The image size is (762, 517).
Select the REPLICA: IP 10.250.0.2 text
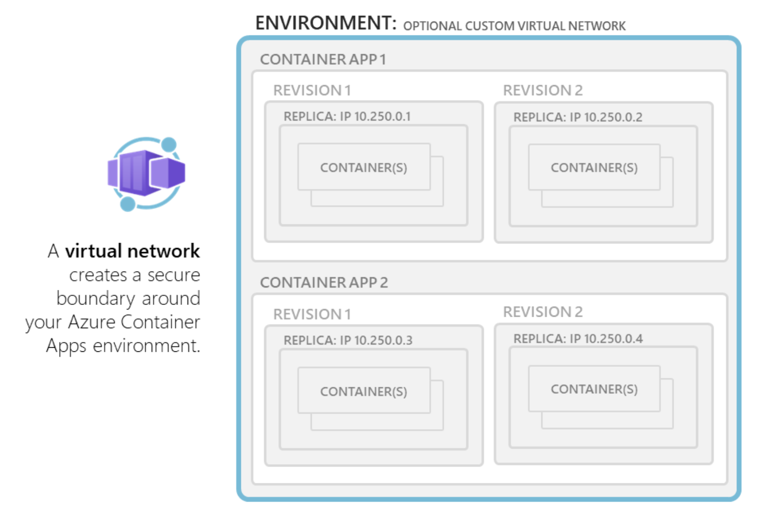[x=578, y=117]
